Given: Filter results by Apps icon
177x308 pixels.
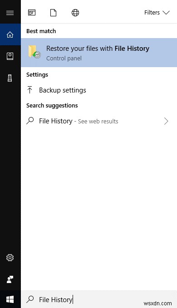Looking at the screenshot, I should [x=32, y=13].
